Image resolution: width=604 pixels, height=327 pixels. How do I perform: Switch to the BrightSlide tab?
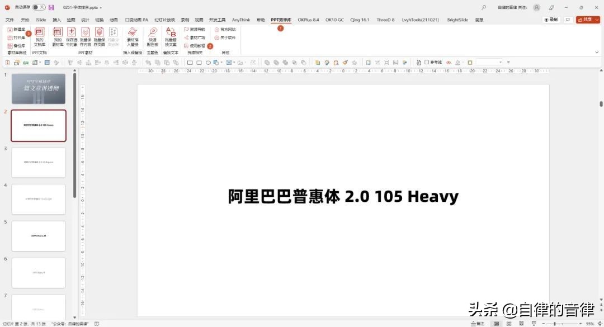[x=457, y=20]
